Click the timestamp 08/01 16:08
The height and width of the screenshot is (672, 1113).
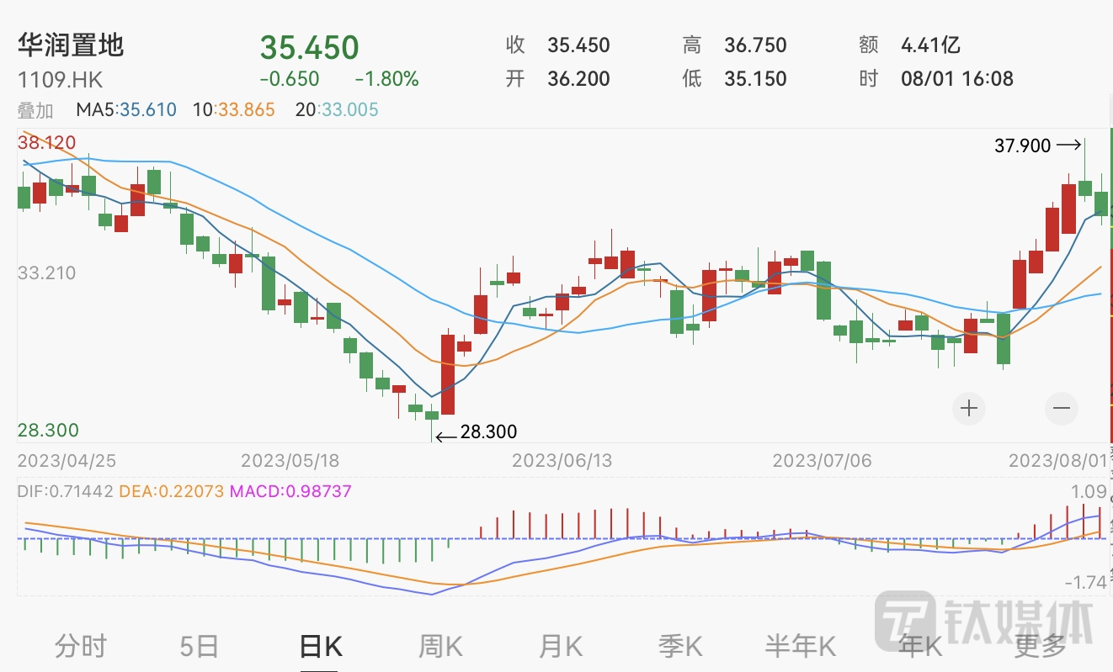pyautogui.click(x=957, y=79)
